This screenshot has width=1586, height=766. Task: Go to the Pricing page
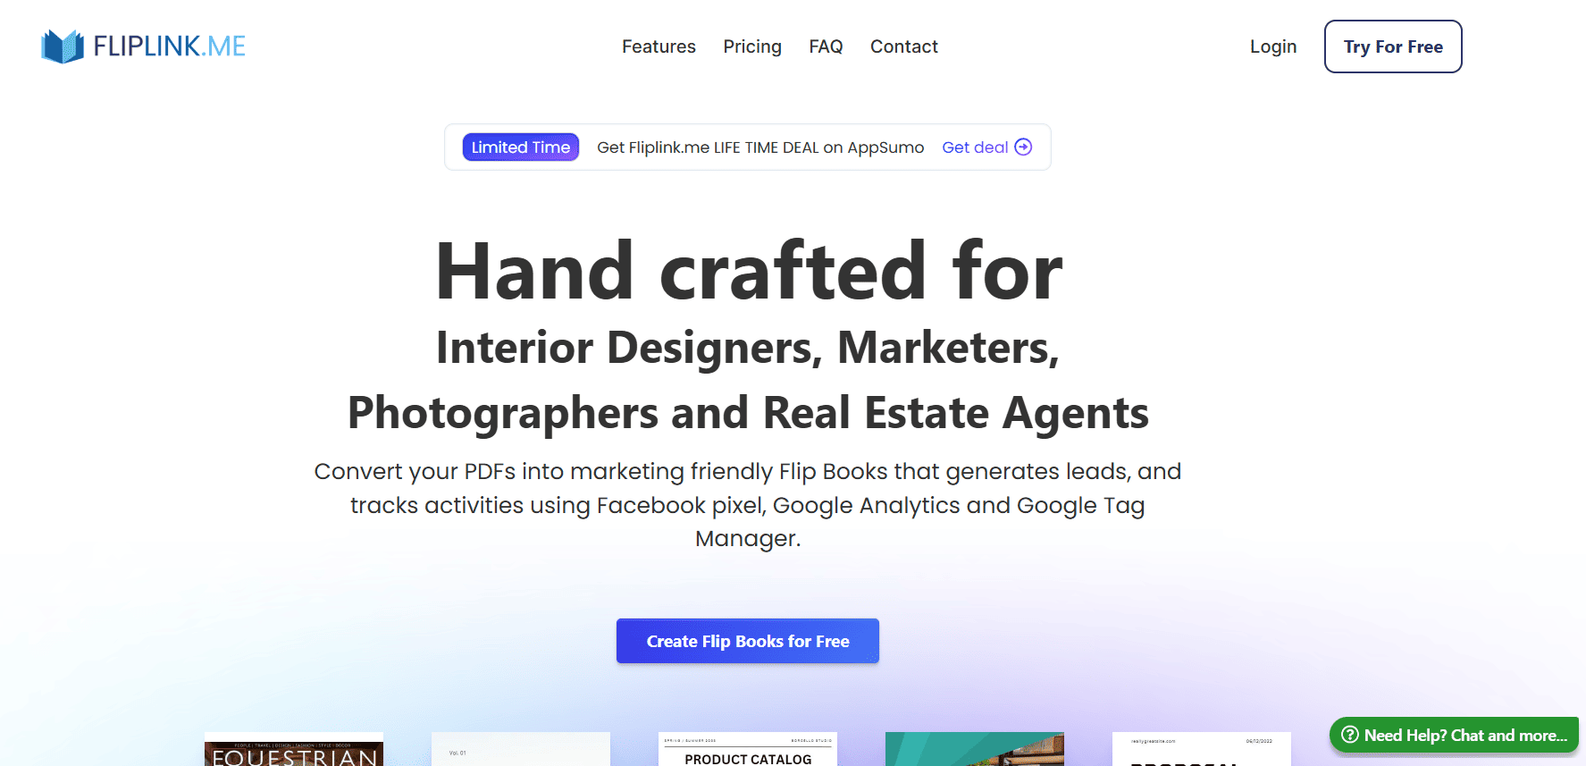(x=752, y=46)
